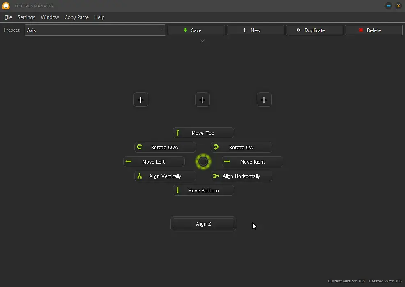
Task: Click the Align Horizontally label text
Action: (241, 176)
